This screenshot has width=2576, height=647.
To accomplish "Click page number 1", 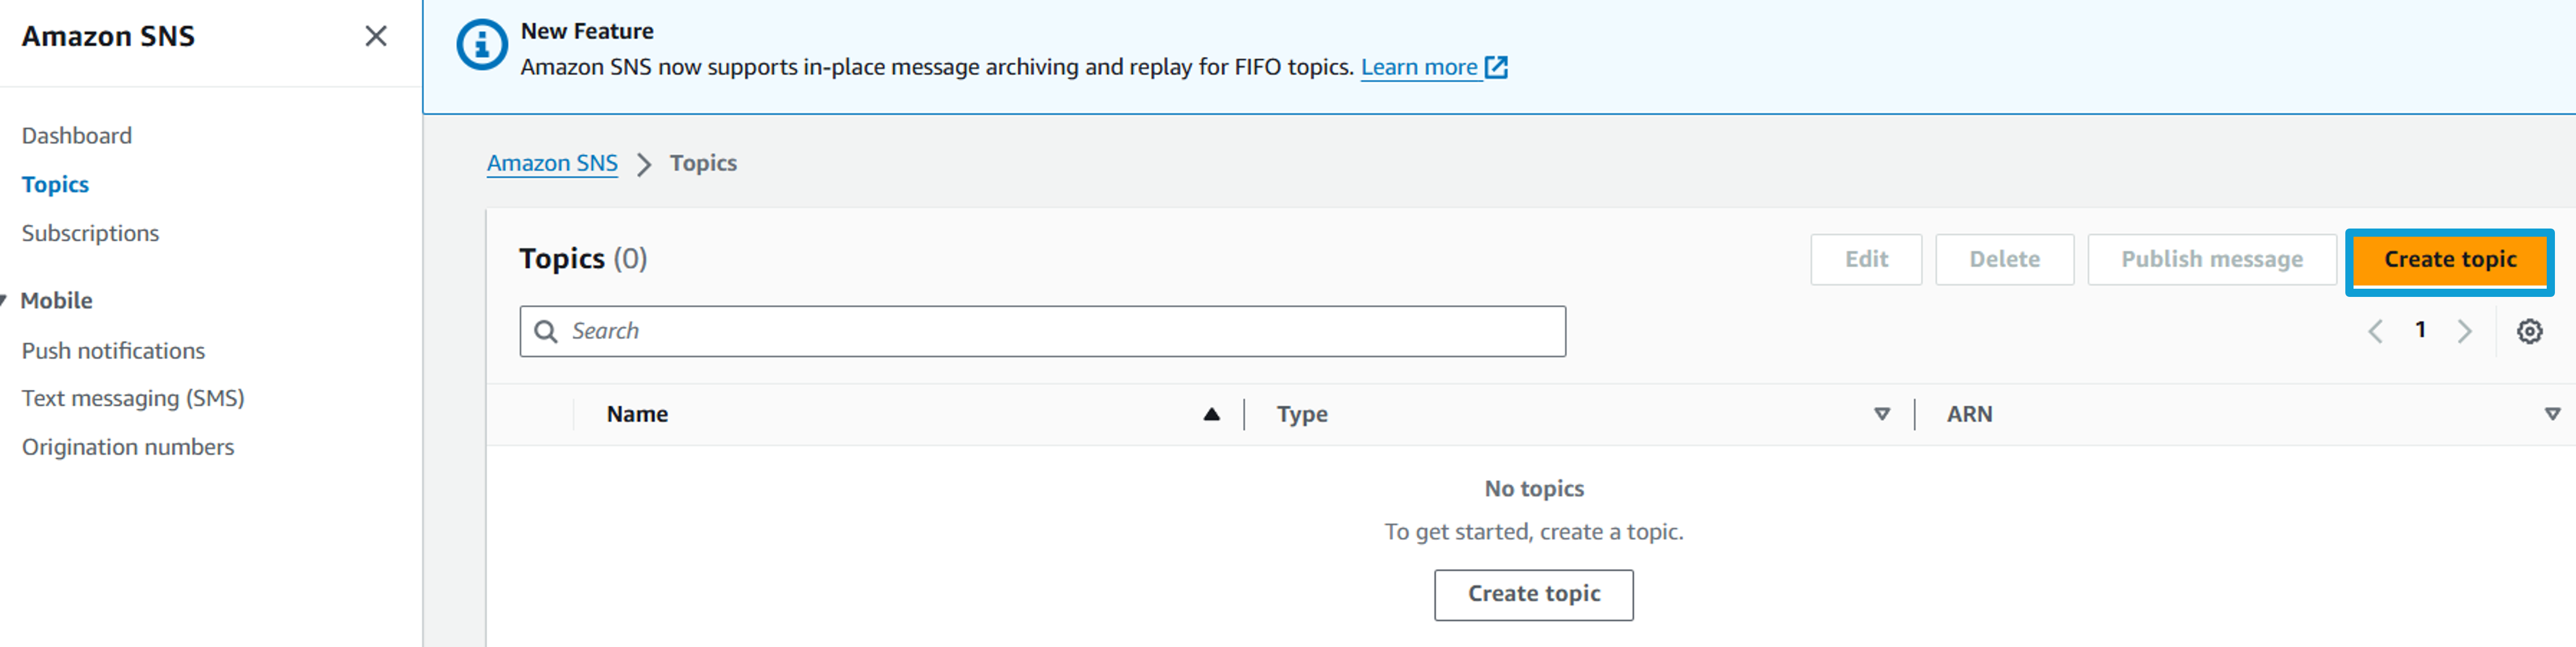I will point(2420,330).
